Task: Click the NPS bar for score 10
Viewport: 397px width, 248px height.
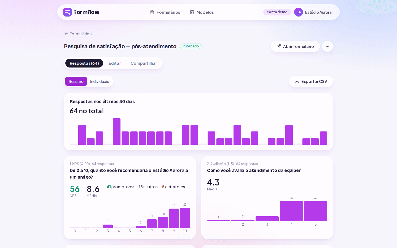Action: click(x=185, y=218)
